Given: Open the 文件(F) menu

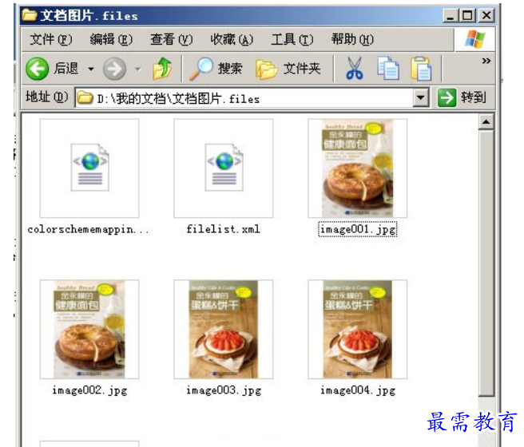Looking at the screenshot, I should pyautogui.click(x=51, y=39).
